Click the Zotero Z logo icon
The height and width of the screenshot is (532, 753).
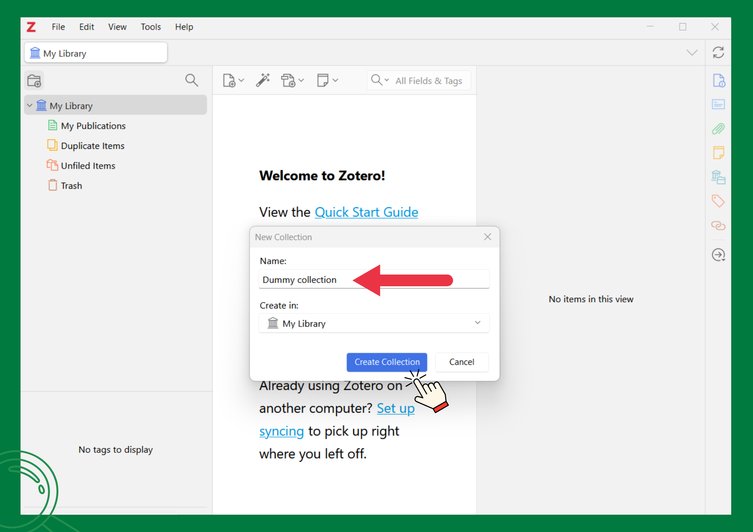[31, 27]
